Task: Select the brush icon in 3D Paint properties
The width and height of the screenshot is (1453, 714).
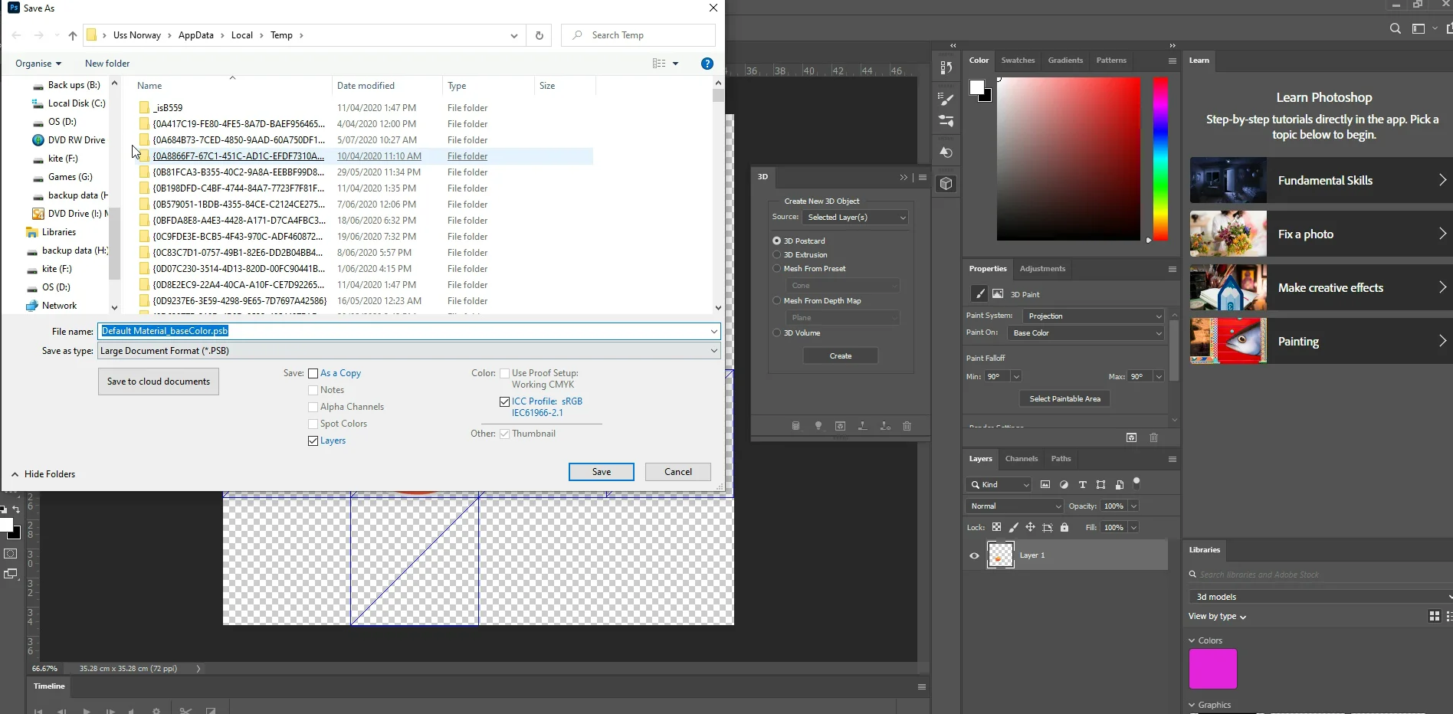Action: [979, 293]
